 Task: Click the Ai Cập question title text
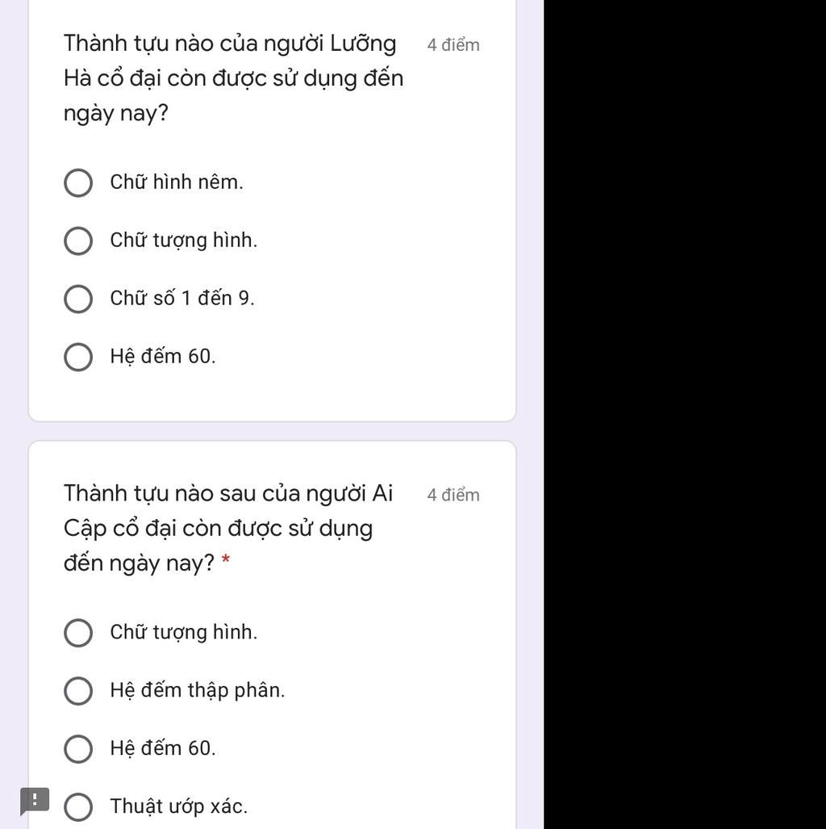(227, 528)
